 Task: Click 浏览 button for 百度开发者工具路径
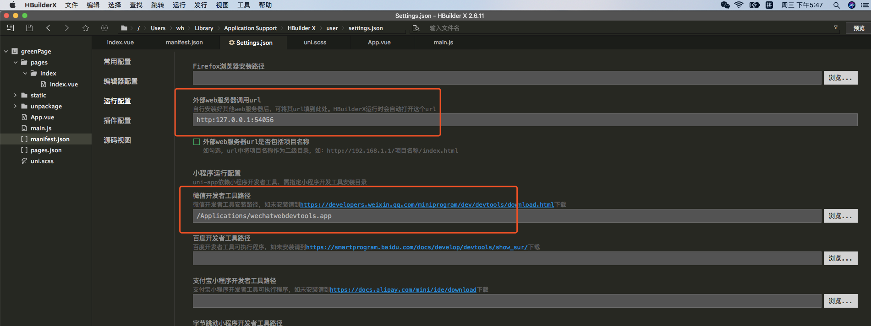pos(840,258)
